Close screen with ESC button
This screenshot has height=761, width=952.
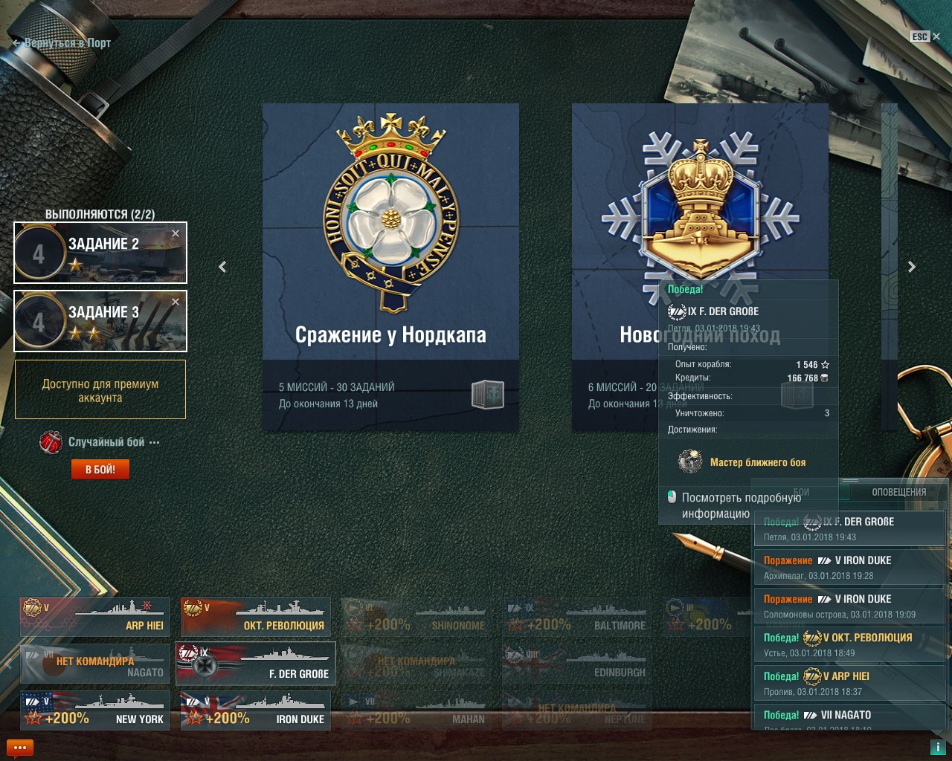925,36
